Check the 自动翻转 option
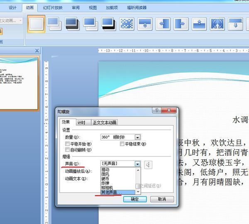 [67, 150]
